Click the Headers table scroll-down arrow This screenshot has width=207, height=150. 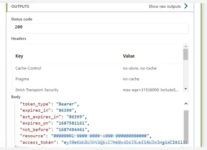point(186,89)
